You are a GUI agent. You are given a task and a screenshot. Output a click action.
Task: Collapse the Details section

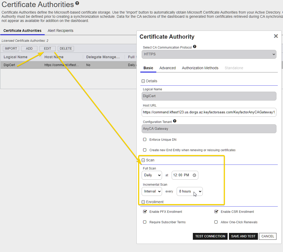click(x=143, y=81)
